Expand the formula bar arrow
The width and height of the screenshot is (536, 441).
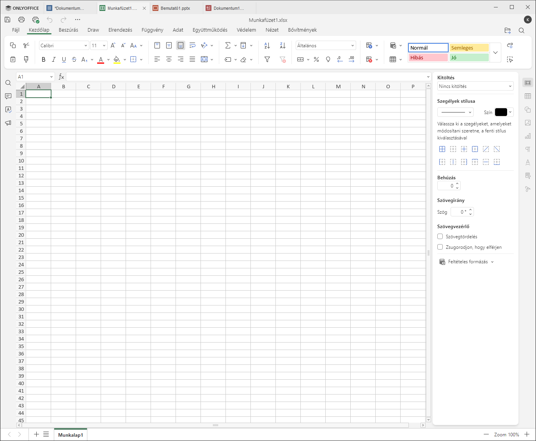428,77
